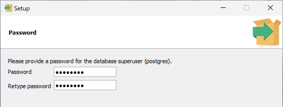Viewport: 283px width, 107px height.
Task: Minimize the Setup window
Action: tap(223, 8)
